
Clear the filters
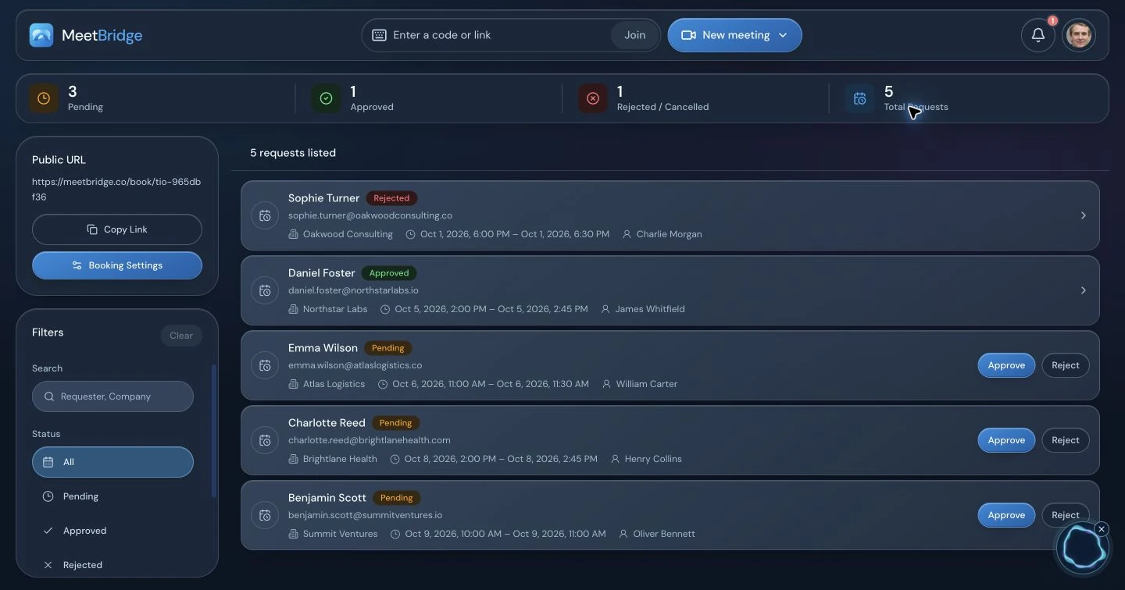181,336
